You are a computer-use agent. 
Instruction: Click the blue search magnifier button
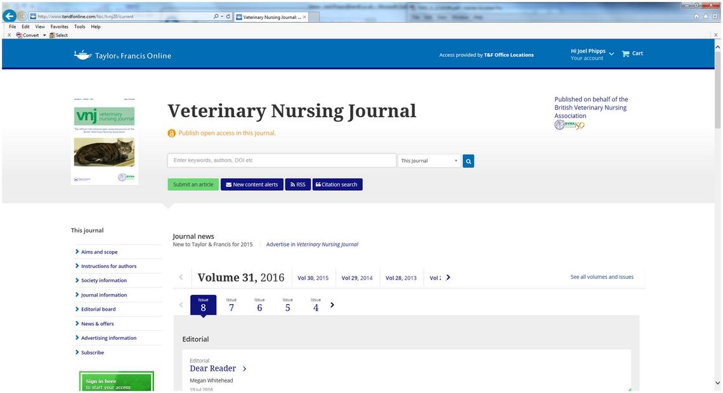coord(469,161)
